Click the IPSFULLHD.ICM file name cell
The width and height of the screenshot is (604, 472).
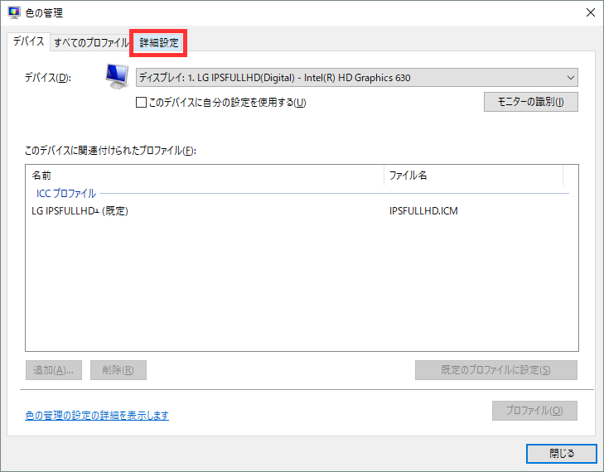click(423, 210)
